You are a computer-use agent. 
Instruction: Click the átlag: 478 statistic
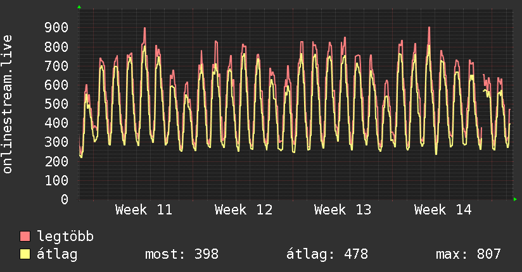tap(328, 254)
